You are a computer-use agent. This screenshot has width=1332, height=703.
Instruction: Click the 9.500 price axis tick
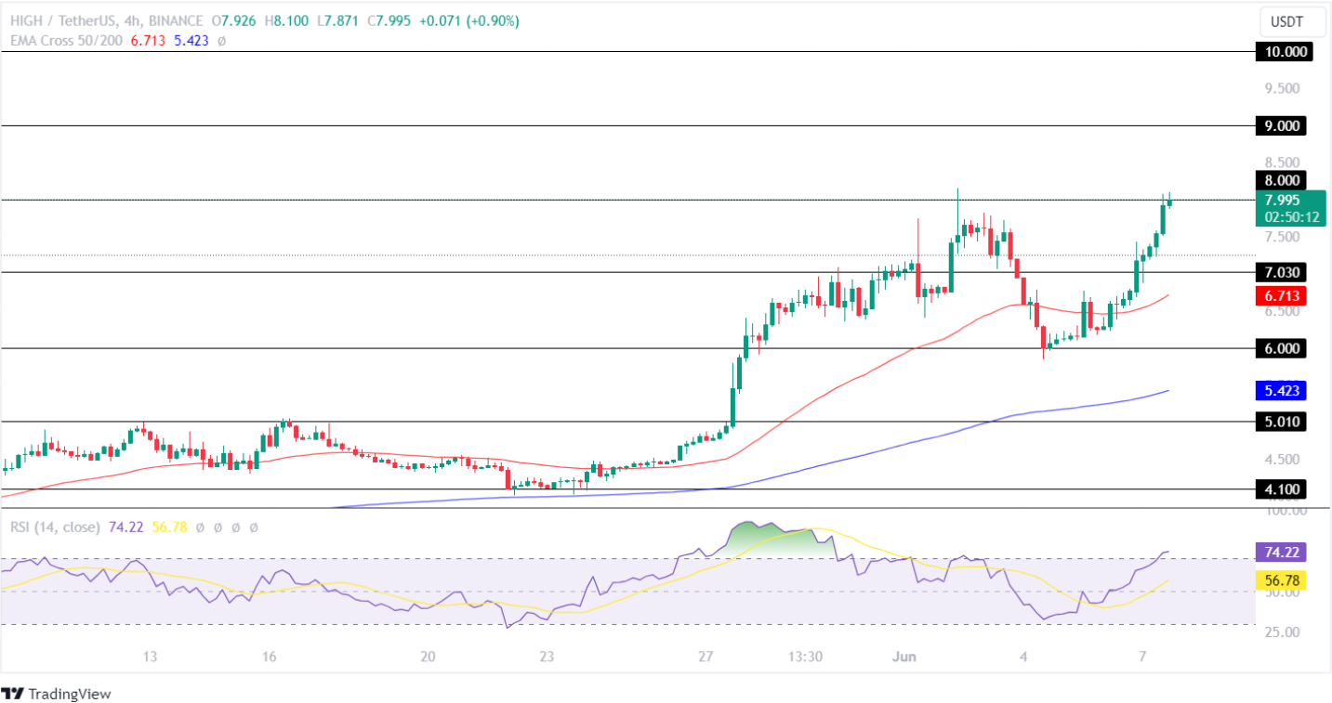[x=1282, y=89]
